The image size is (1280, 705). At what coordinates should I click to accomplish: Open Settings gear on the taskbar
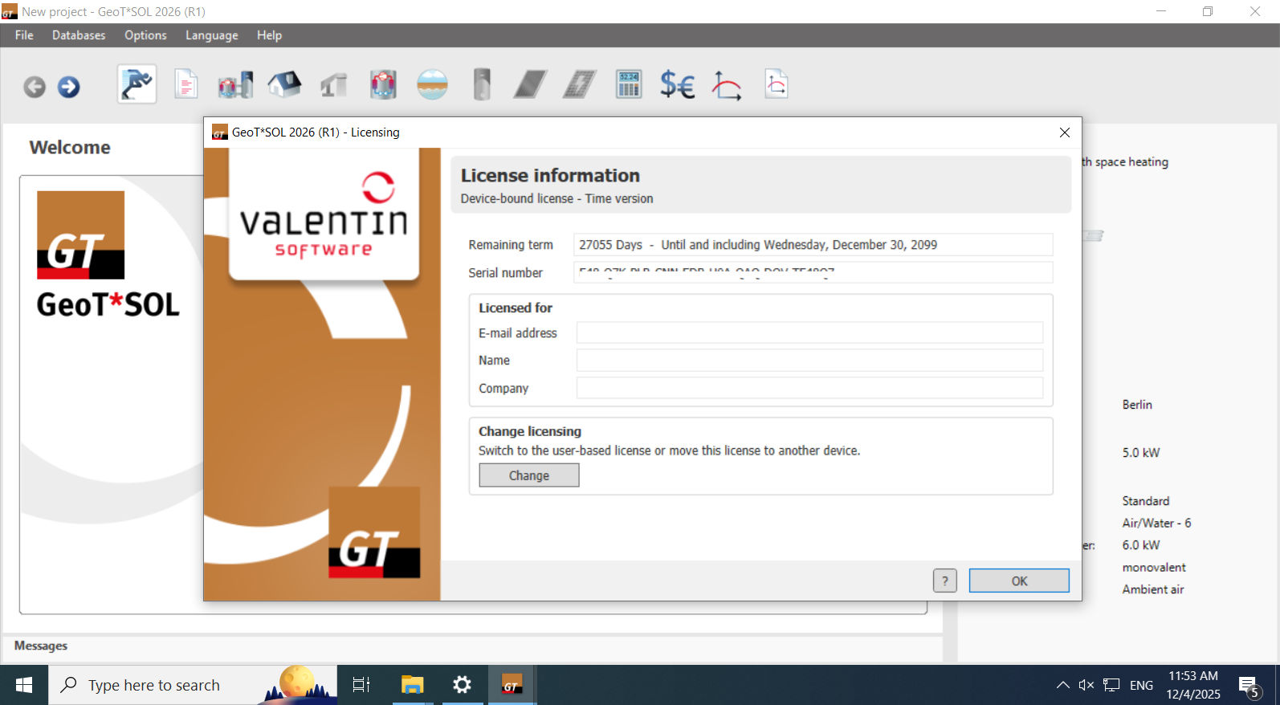coord(462,685)
